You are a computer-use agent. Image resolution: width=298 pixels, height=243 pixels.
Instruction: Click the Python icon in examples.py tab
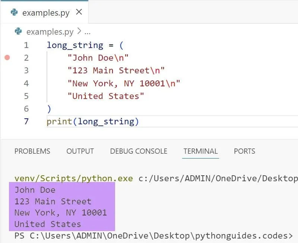coord(15,12)
